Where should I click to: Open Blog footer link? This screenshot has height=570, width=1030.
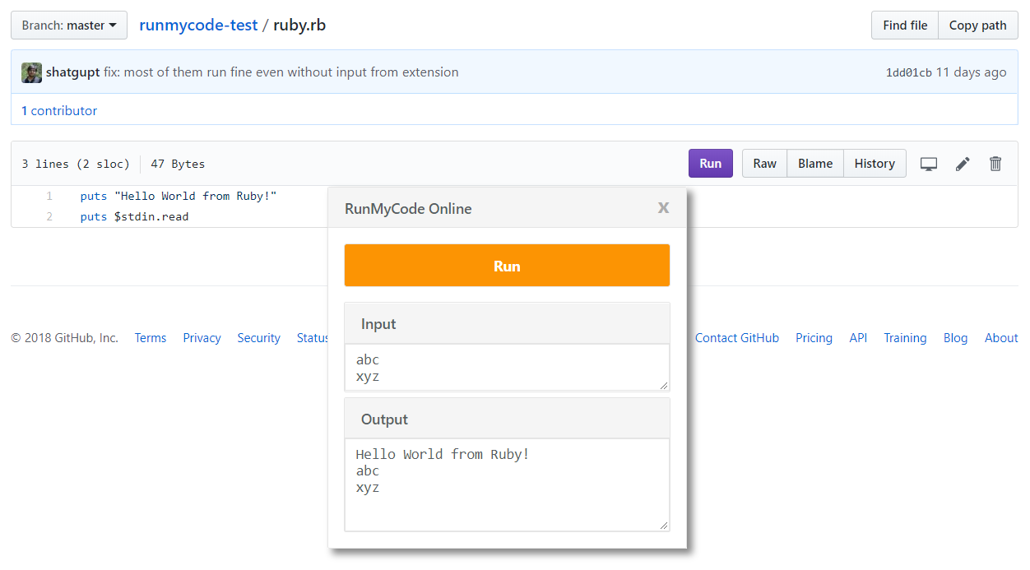tap(955, 338)
